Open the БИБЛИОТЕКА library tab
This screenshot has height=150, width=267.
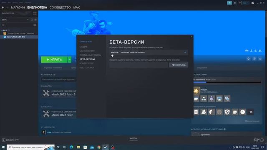[37, 7]
